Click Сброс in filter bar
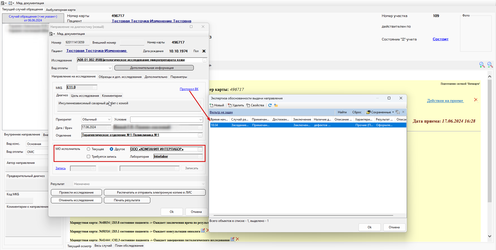 357,112
